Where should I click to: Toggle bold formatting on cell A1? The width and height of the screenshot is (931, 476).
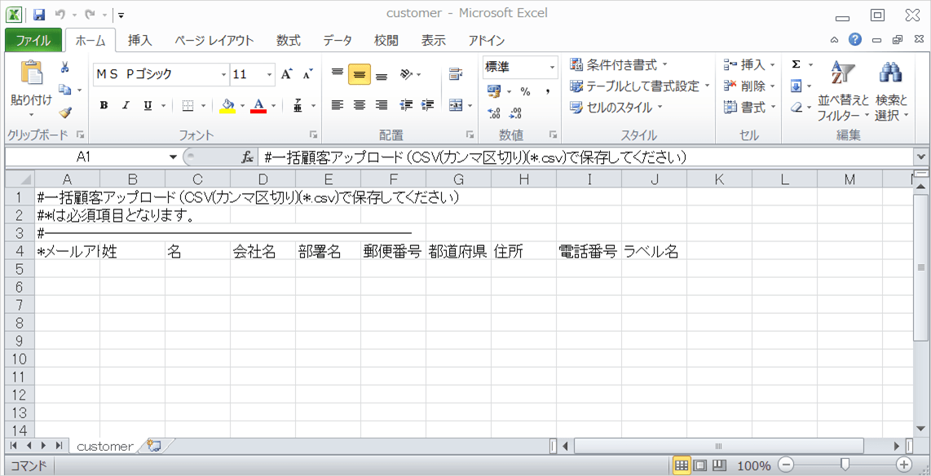103,104
